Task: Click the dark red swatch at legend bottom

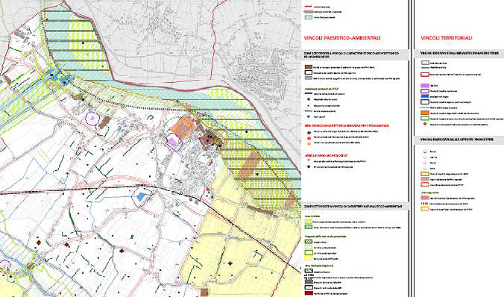Action: pyautogui.click(x=309, y=293)
